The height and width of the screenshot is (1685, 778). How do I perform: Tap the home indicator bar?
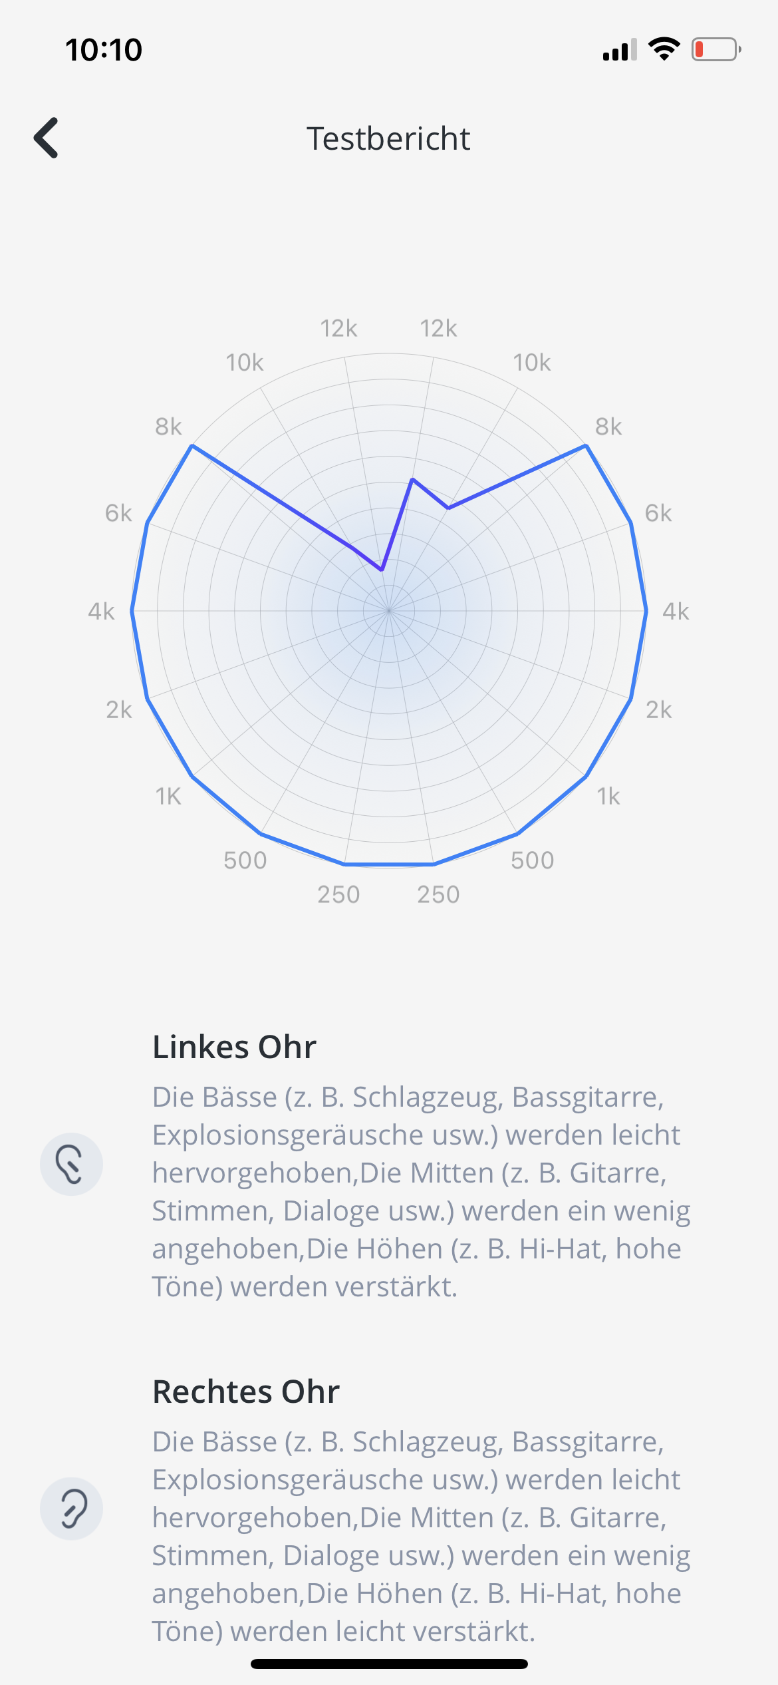pos(389,1664)
